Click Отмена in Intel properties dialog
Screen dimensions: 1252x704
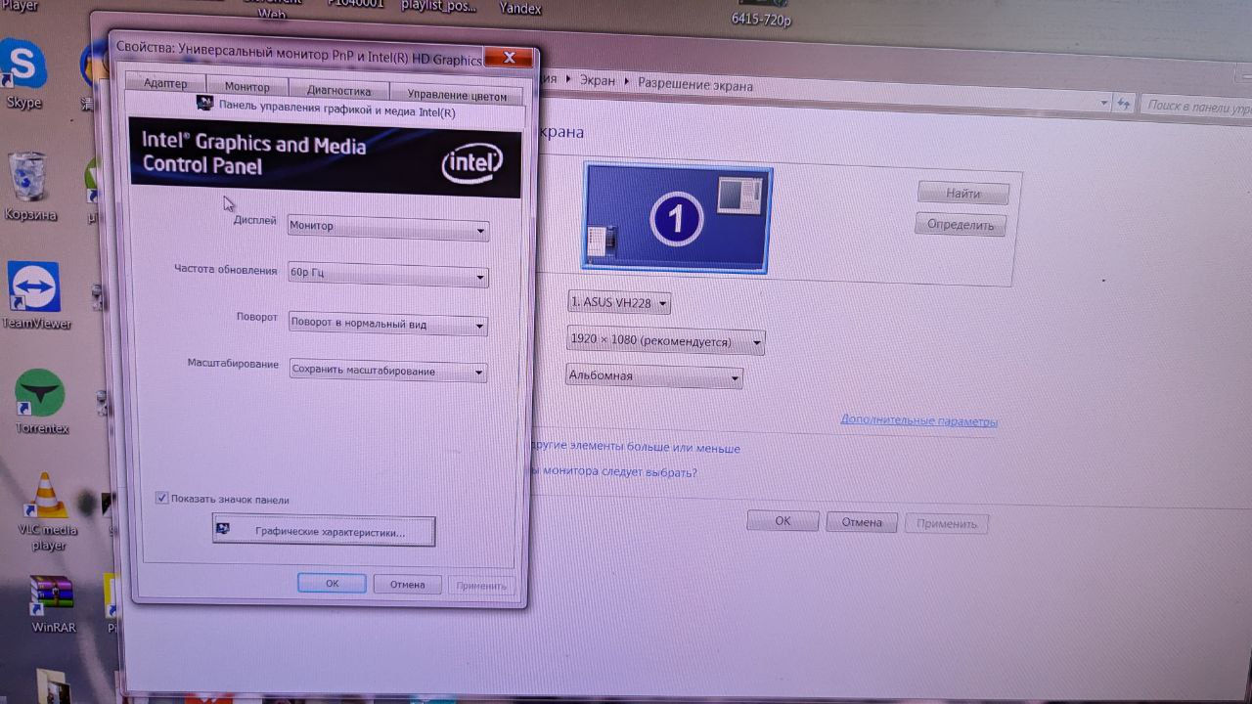pos(407,585)
